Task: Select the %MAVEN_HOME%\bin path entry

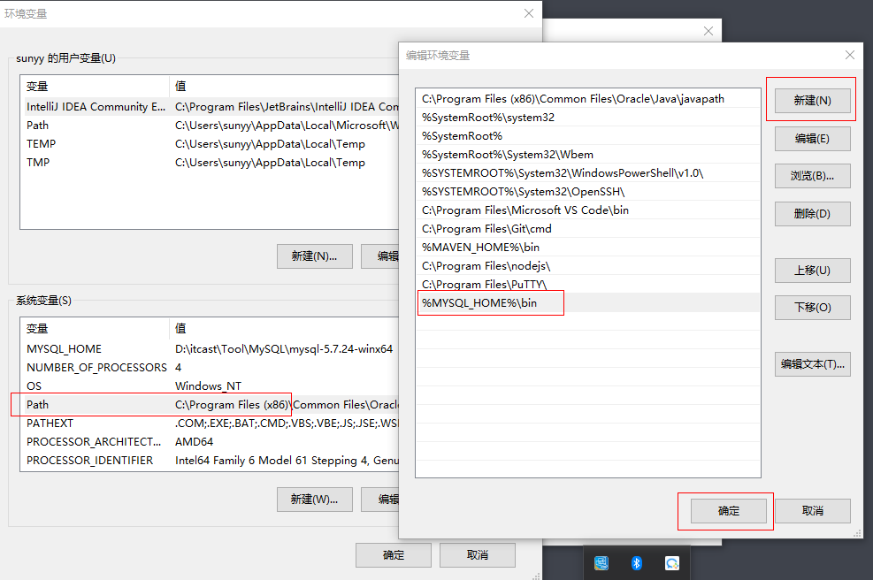Action: pos(480,248)
